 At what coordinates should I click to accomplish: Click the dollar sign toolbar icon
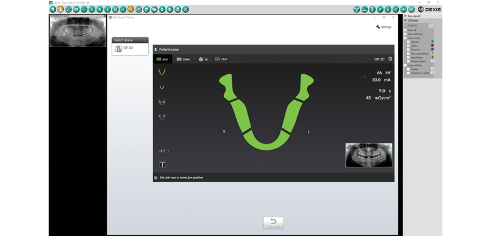(x=387, y=9)
